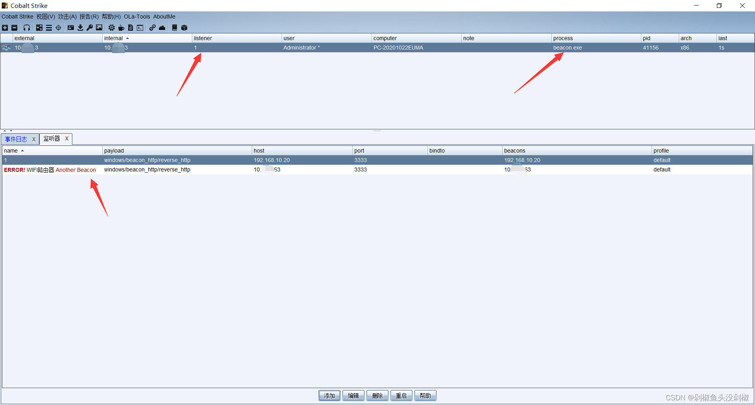Click the chain link host file icon
The width and height of the screenshot is (755, 405).
click(153, 28)
